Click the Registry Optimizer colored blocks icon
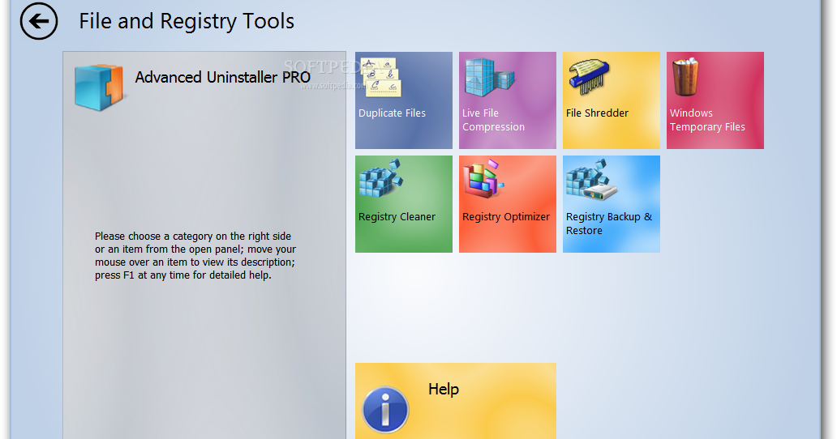Viewport: 837px width, 439px height. pyautogui.click(x=483, y=179)
